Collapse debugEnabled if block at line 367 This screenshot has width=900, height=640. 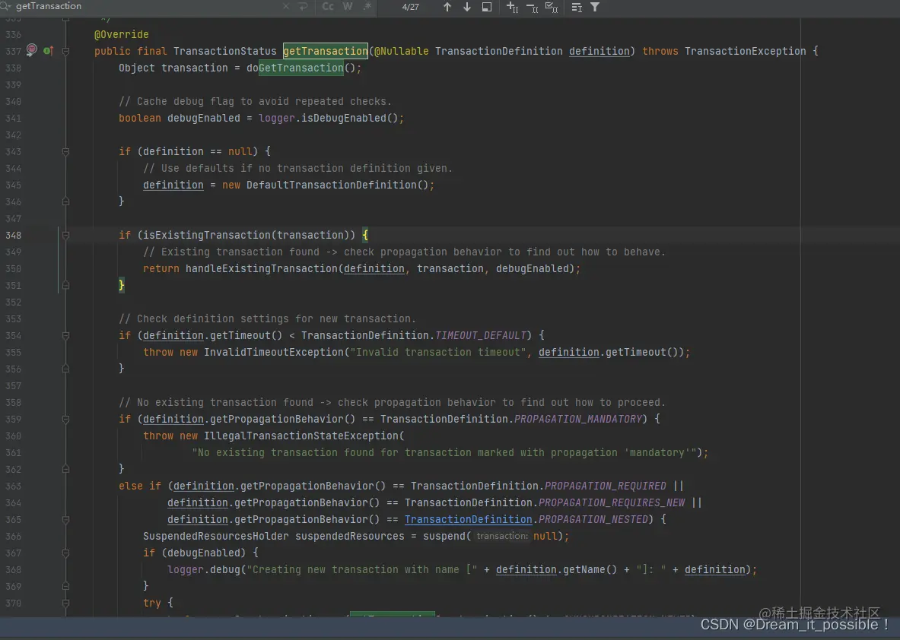click(x=65, y=553)
